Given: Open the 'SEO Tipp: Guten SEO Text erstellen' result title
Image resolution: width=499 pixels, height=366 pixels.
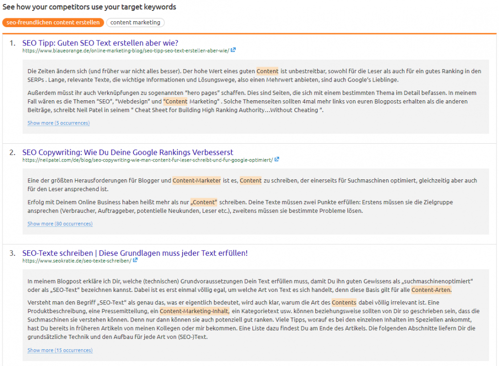Looking at the screenshot, I should pyautogui.click(x=100, y=43).
